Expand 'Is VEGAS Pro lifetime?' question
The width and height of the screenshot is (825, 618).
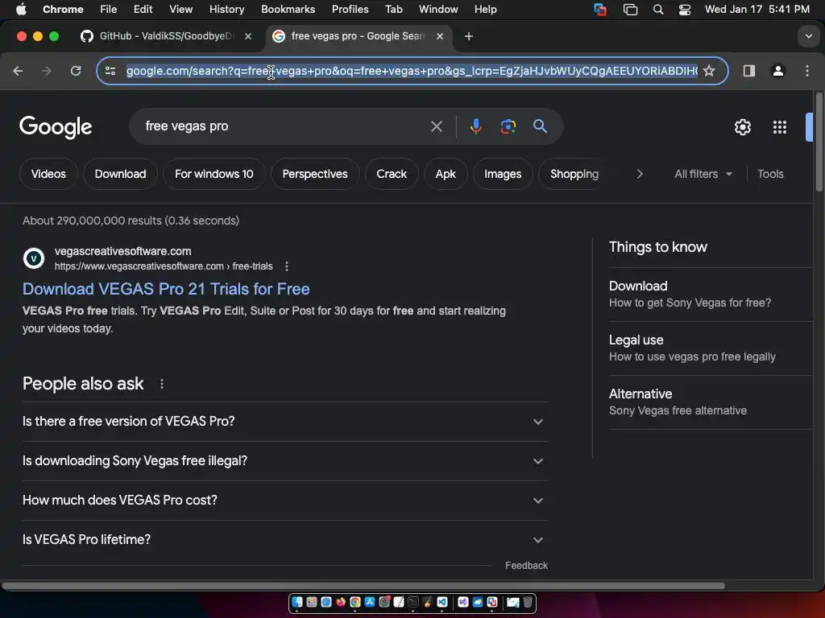pos(284,540)
